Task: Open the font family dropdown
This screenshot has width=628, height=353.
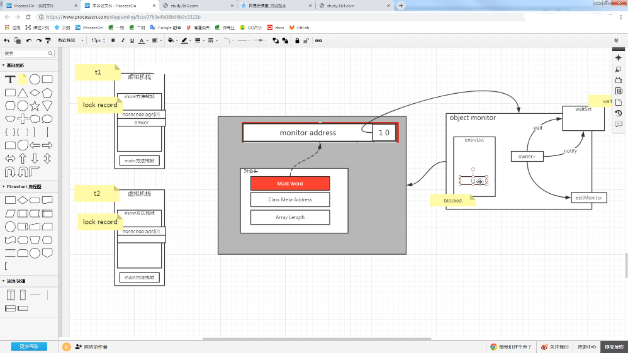Action: [70, 40]
